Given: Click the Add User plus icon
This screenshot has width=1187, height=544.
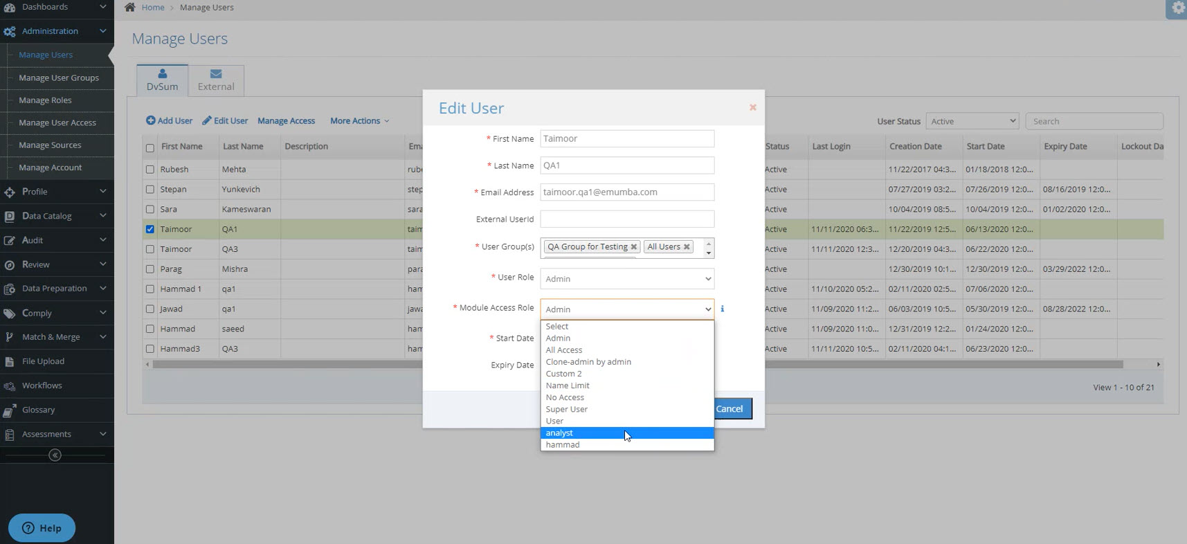Looking at the screenshot, I should point(151,120).
